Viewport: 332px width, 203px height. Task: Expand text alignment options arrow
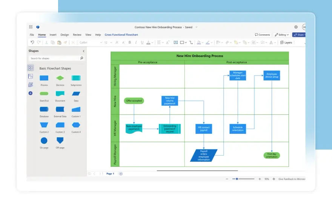point(163,42)
